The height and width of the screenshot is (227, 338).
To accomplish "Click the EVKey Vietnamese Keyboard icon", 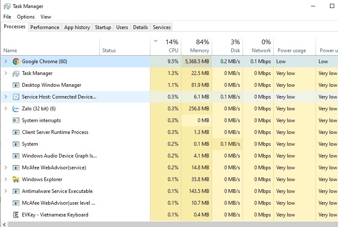I will (16, 215).
